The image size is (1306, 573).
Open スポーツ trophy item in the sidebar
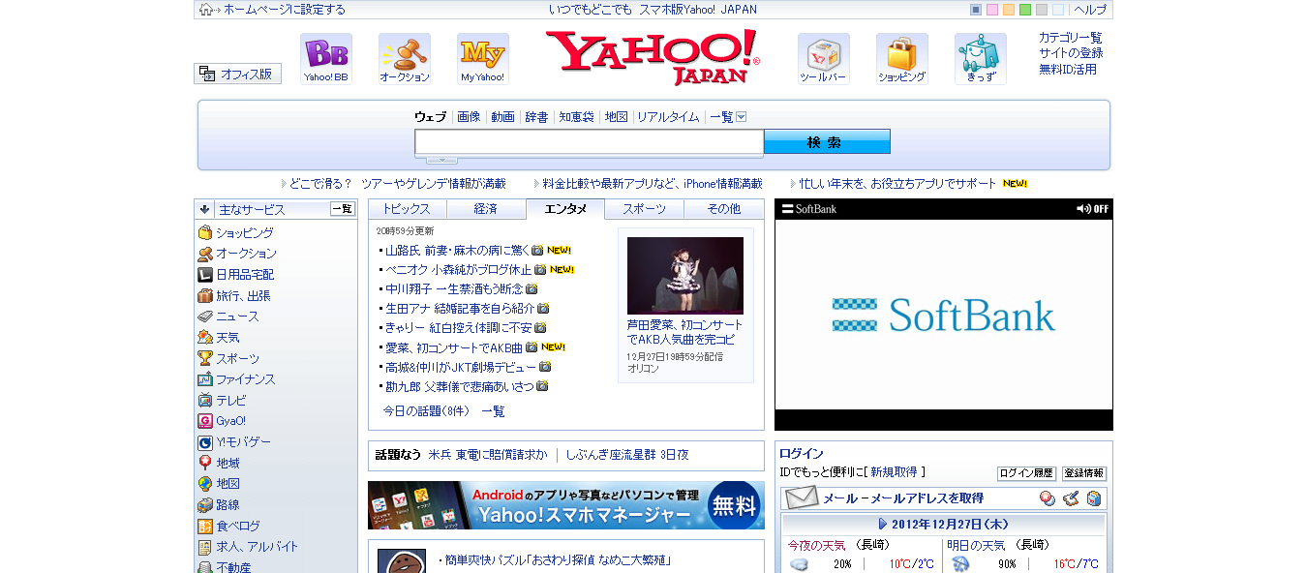(x=237, y=358)
